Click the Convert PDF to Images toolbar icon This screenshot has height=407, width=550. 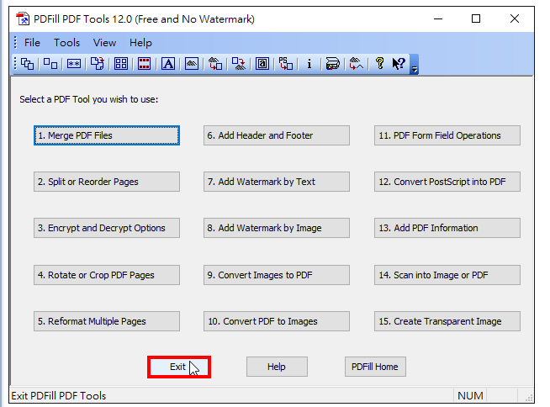[x=239, y=64]
